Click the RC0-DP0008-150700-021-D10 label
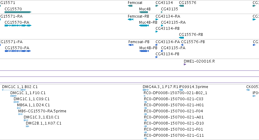259x140 pixels. (x=174, y=124)
